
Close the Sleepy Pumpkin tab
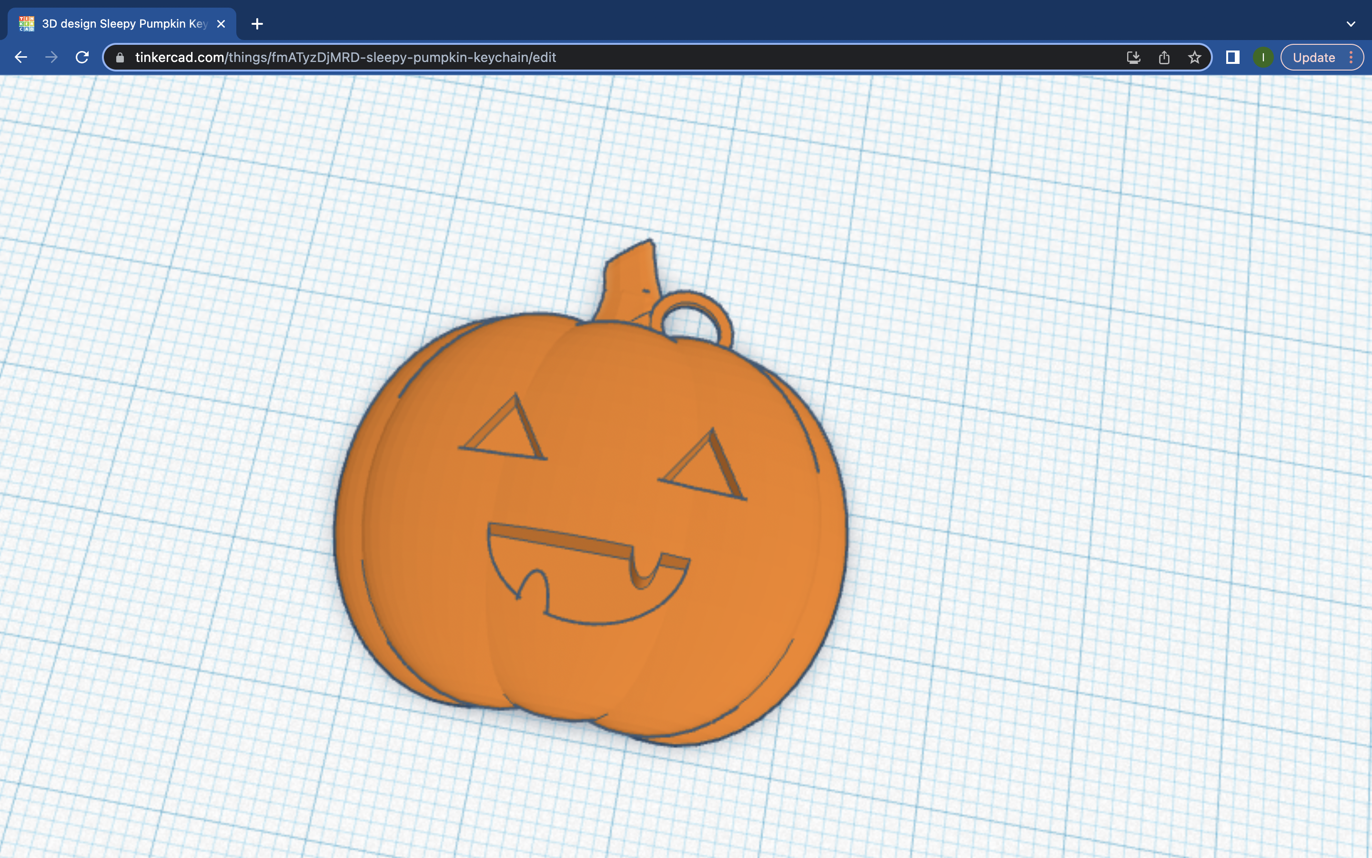221,24
